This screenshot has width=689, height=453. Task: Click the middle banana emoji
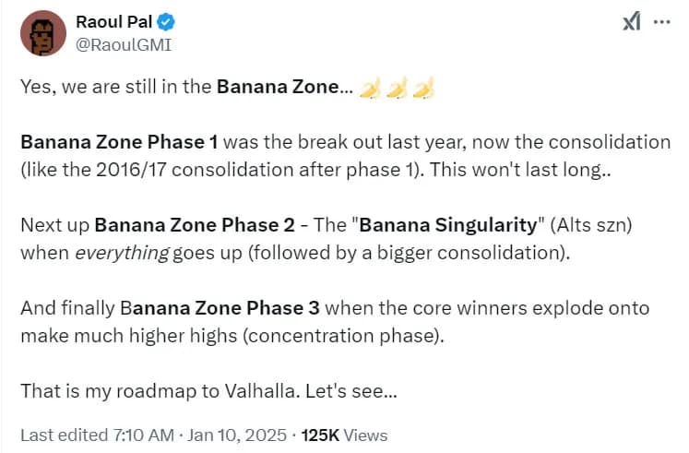[x=397, y=89]
